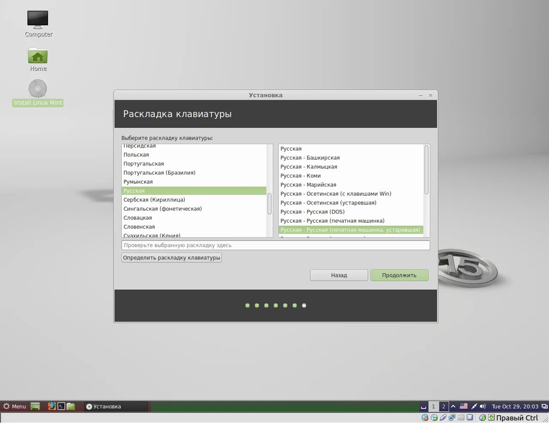This screenshot has height=423, width=549.
Task: Select Румынская keyboard layout
Action: [x=194, y=182]
